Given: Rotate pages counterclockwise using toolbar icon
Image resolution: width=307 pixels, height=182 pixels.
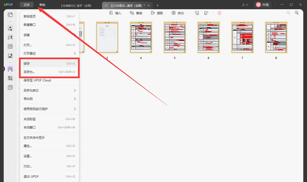Looking at the screenshot, I should 197,13.
